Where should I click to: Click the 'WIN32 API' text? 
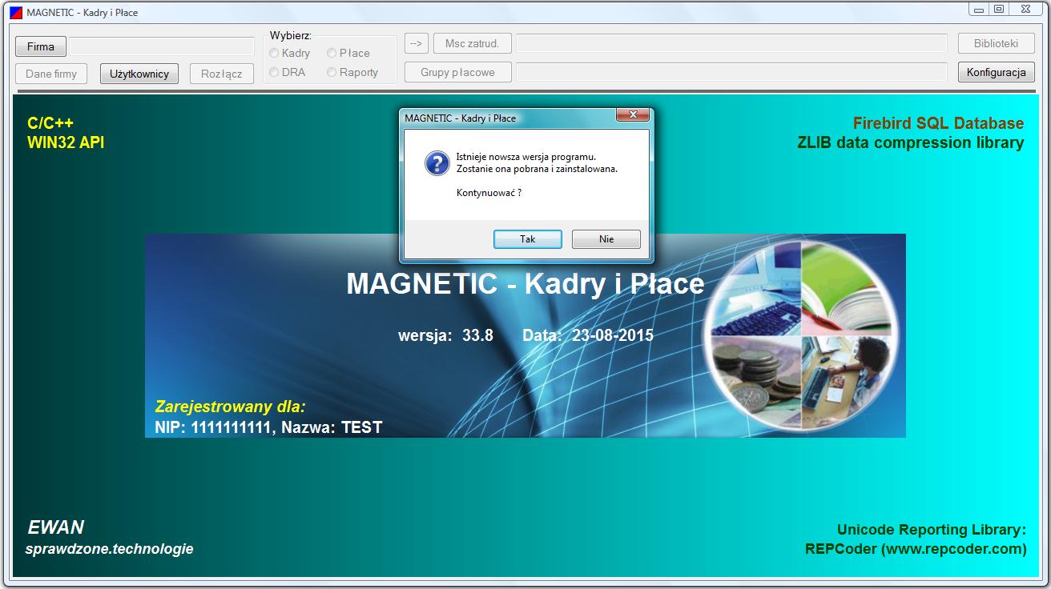tap(66, 142)
